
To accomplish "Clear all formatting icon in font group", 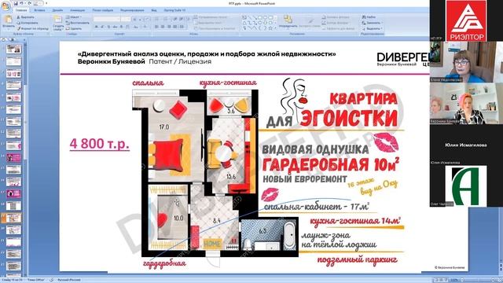I will [148, 19].
